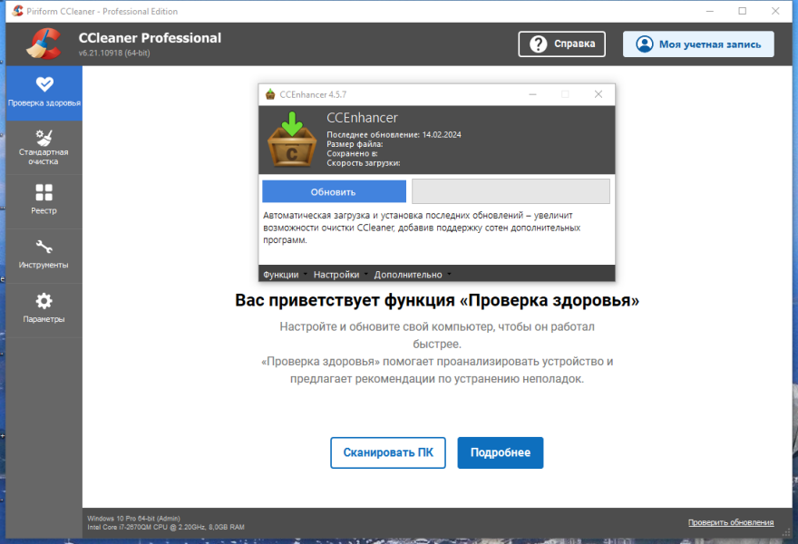
Task: Click the Intel Core i7-2670QM CPU text
Action: pyautogui.click(x=166, y=527)
